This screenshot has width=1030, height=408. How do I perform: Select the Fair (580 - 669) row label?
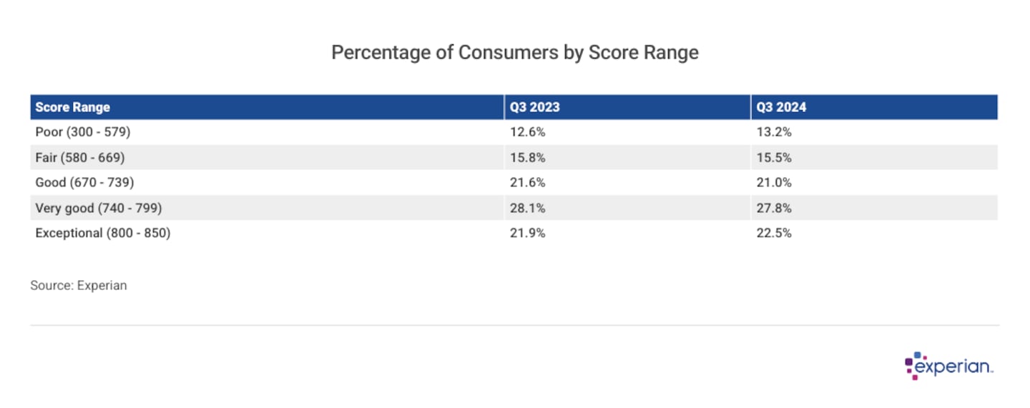pos(80,157)
